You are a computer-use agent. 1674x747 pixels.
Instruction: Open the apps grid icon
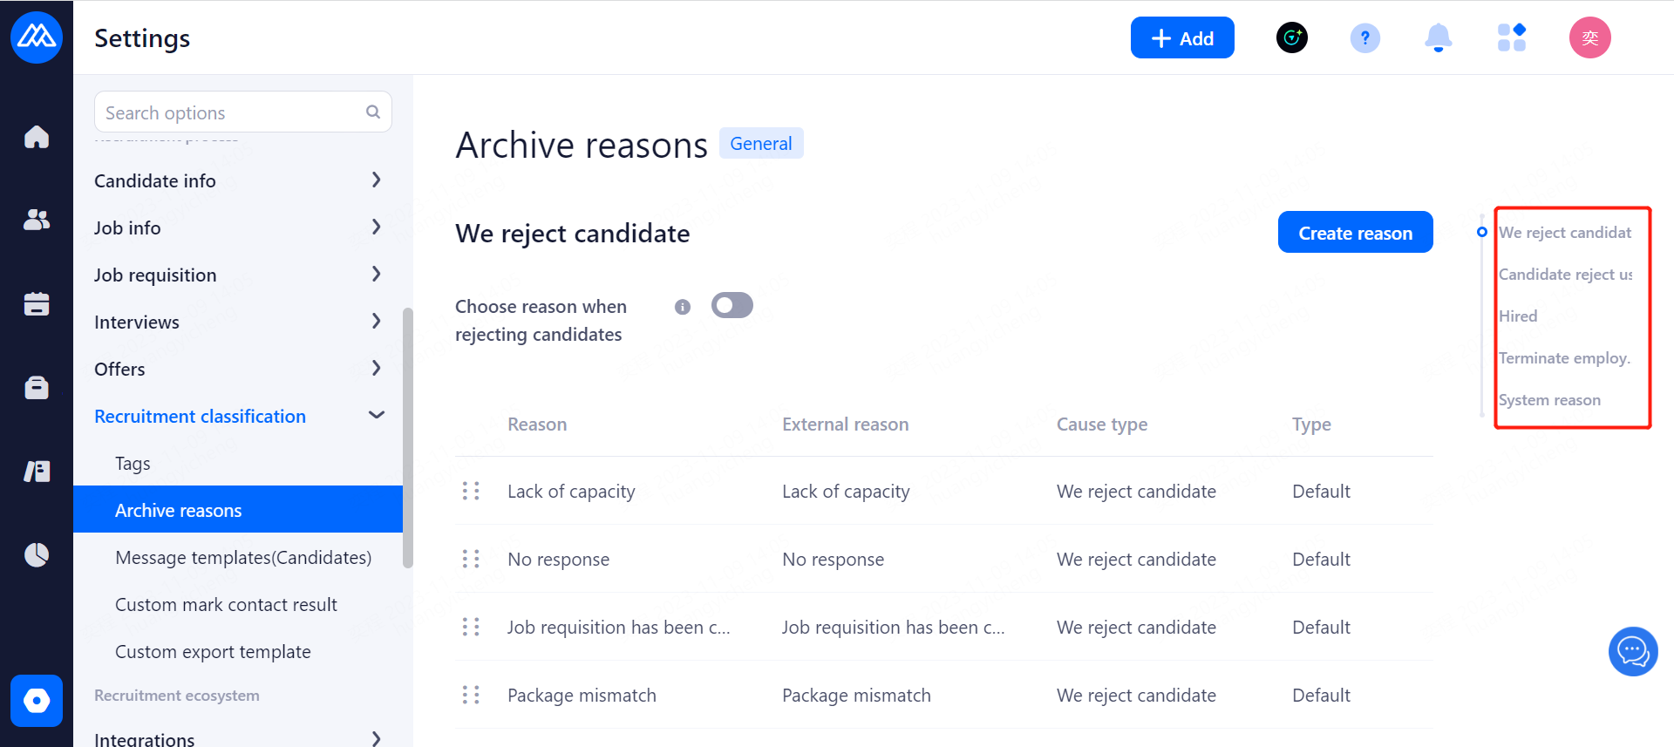[x=1511, y=38]
